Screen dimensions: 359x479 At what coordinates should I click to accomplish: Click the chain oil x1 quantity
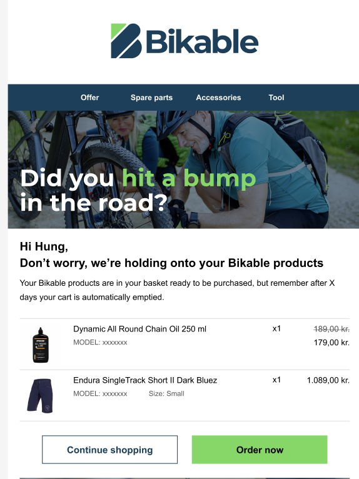click(276, 329)
